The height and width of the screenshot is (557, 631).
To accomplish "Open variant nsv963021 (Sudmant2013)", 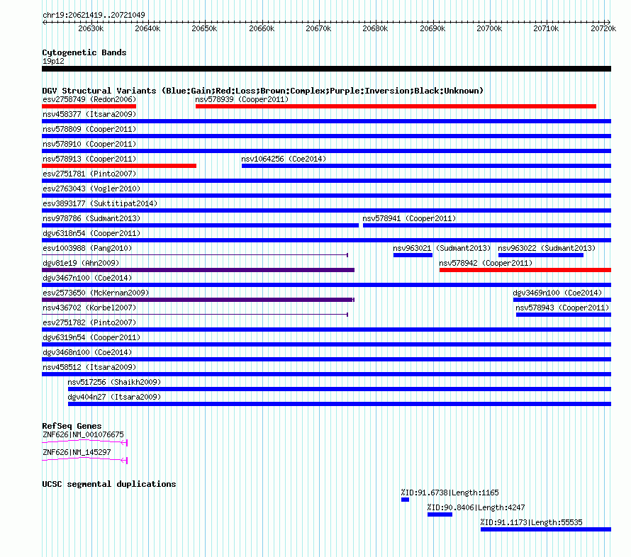I will [442, 248].
